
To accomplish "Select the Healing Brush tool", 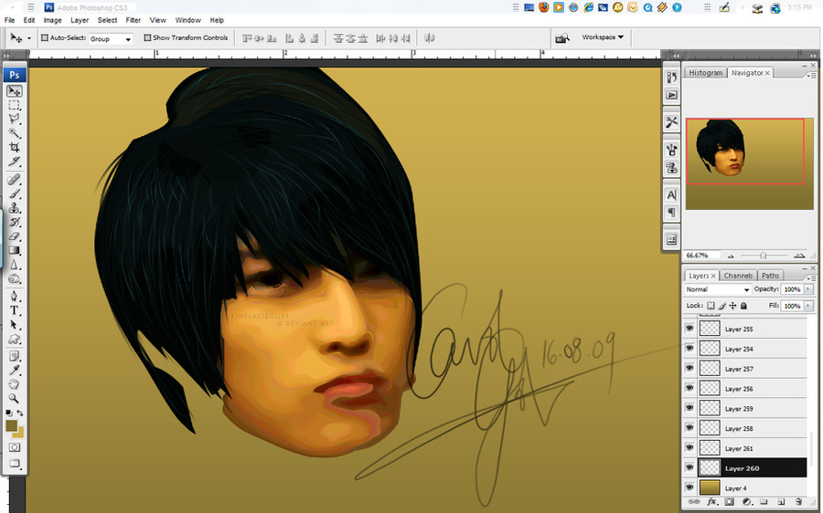I will [14, 180].
